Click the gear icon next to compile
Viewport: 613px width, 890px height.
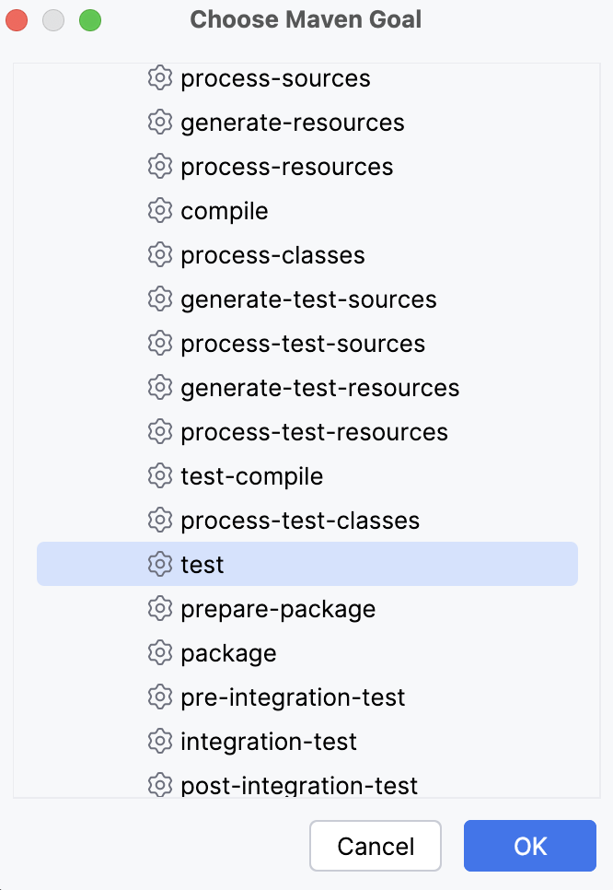(160, 210)
